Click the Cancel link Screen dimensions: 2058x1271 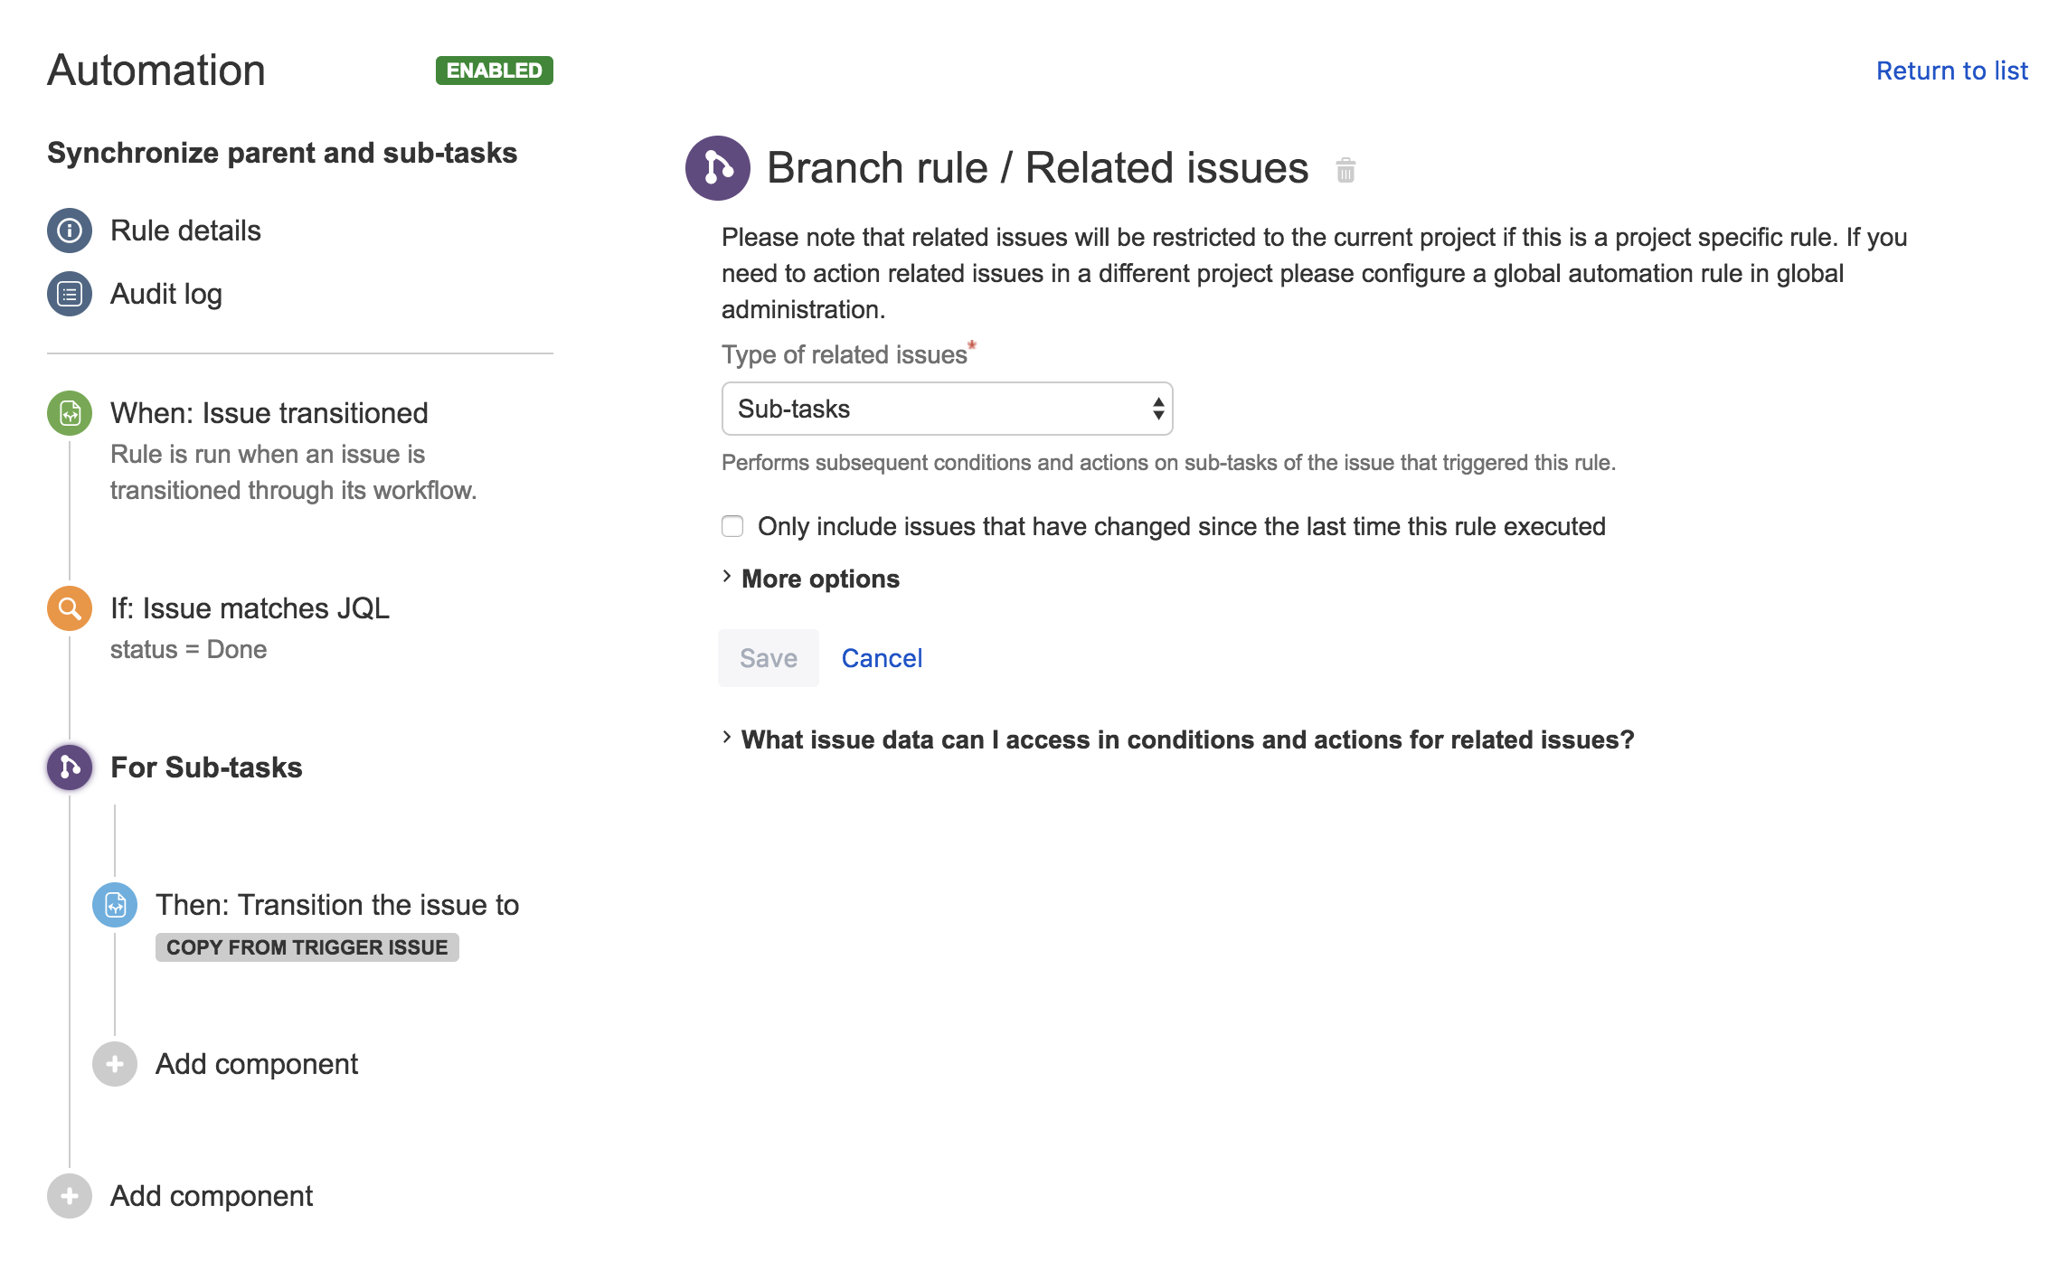tap(882, 658)
